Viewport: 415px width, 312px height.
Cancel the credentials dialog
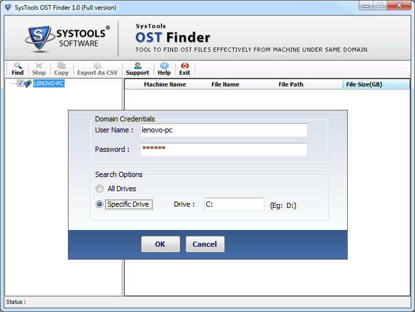(x=205, y=244)
